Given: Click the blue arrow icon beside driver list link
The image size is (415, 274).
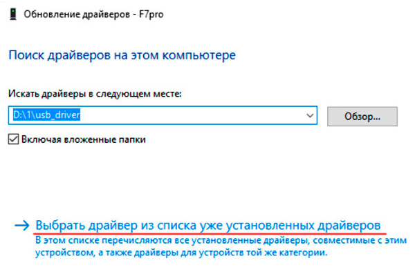Looking at the screenshot, I should [22, 226].
